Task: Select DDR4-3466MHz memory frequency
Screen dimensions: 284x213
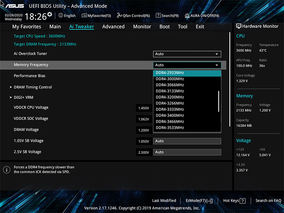Action: 187,121
